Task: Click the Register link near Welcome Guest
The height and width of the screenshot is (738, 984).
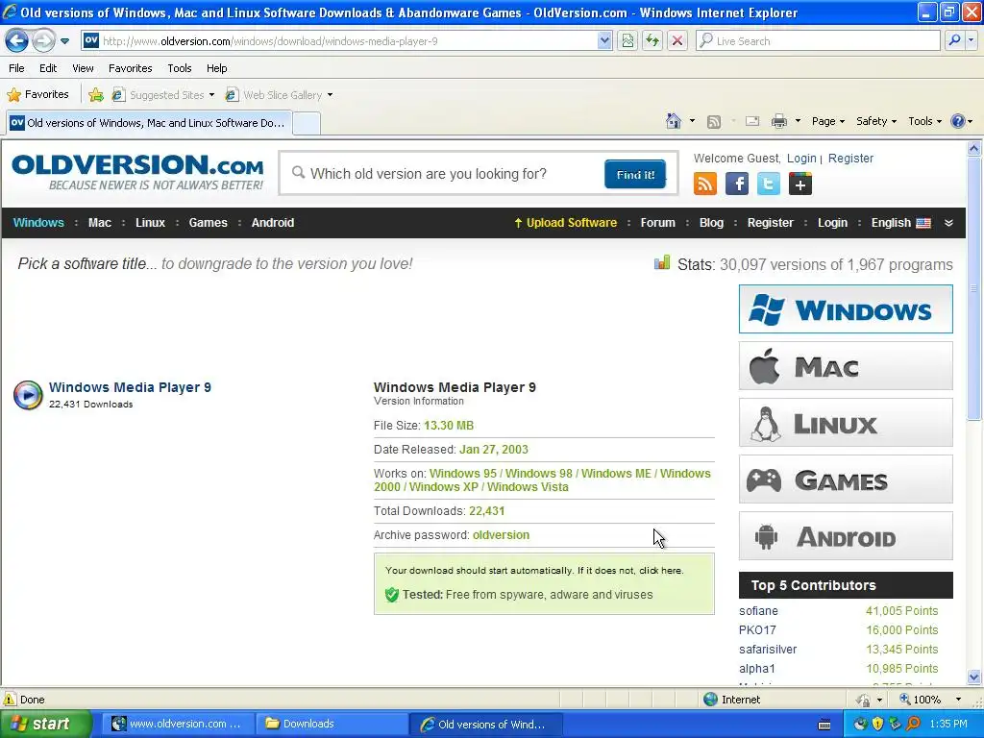Action: point(850,159)
